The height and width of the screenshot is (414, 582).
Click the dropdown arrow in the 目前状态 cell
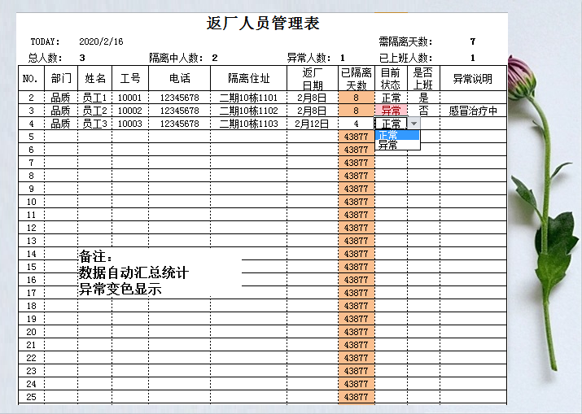414,124
